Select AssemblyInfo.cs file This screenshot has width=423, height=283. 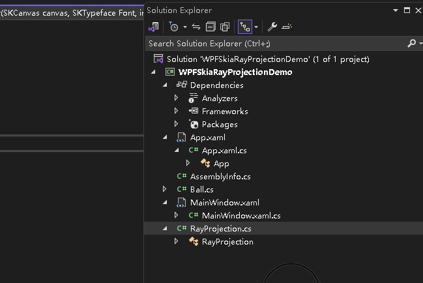(x=220, y=177)
